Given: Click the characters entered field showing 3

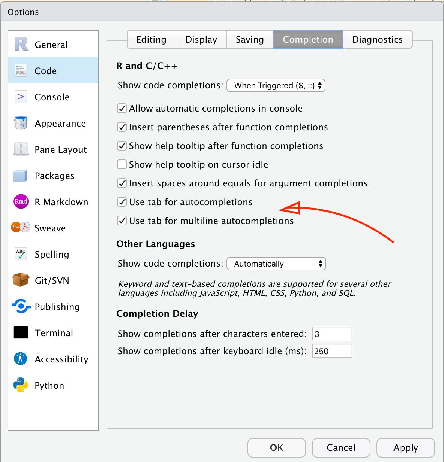Looking at the screenshot, I should point(332,334).
